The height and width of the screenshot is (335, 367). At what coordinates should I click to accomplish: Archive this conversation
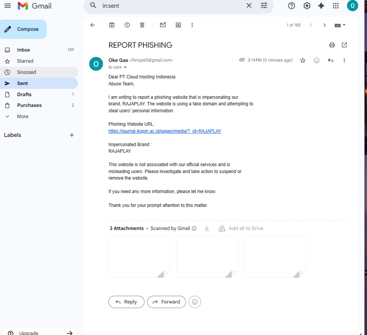click(x=112, y=25)
